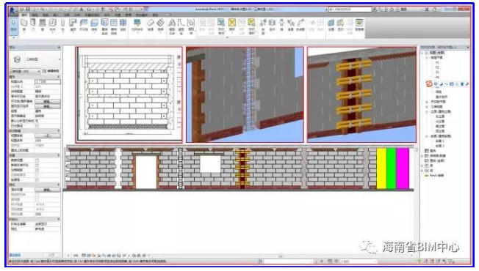Choose the Curtain System tool
479x271 pixels.
[104, 26]
